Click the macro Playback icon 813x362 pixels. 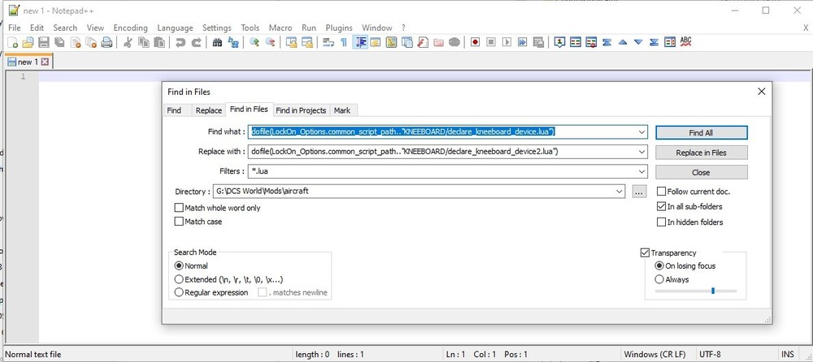tap(506, 42)
